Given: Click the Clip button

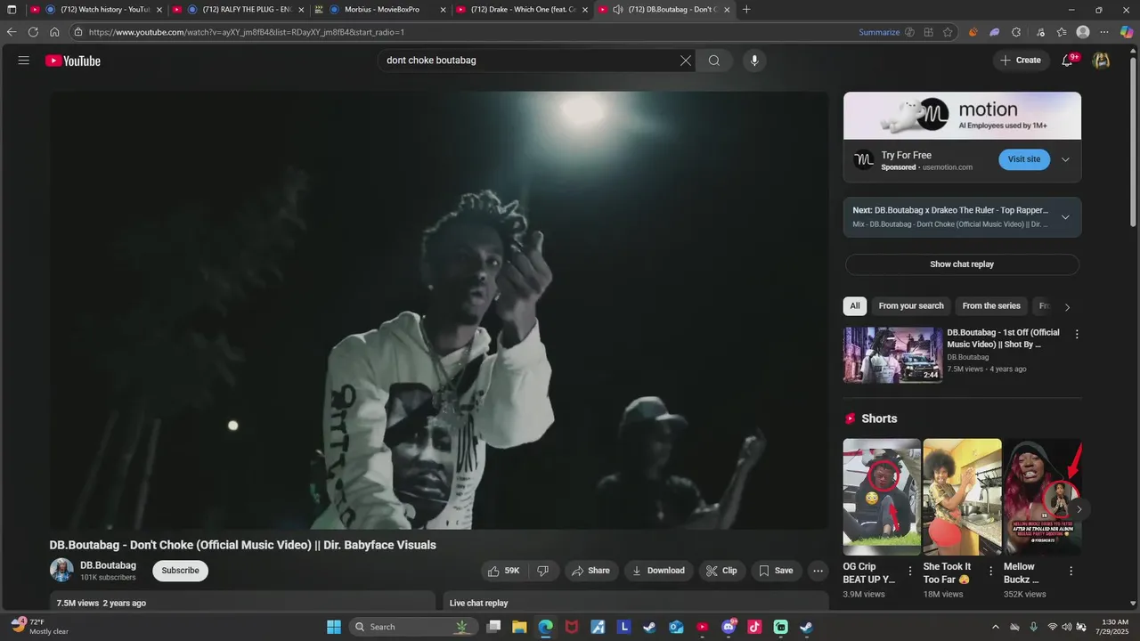Looking at the screenshot, I should (x=722, y=571).
